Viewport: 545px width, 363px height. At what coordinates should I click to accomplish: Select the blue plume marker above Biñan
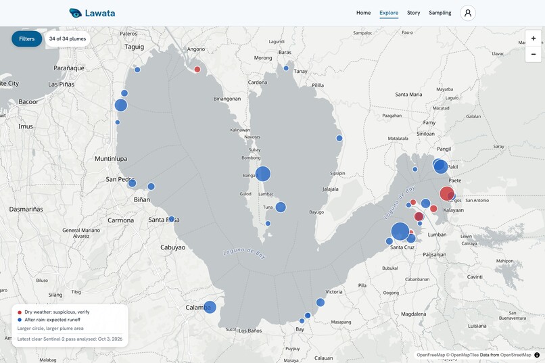point(151,187)
